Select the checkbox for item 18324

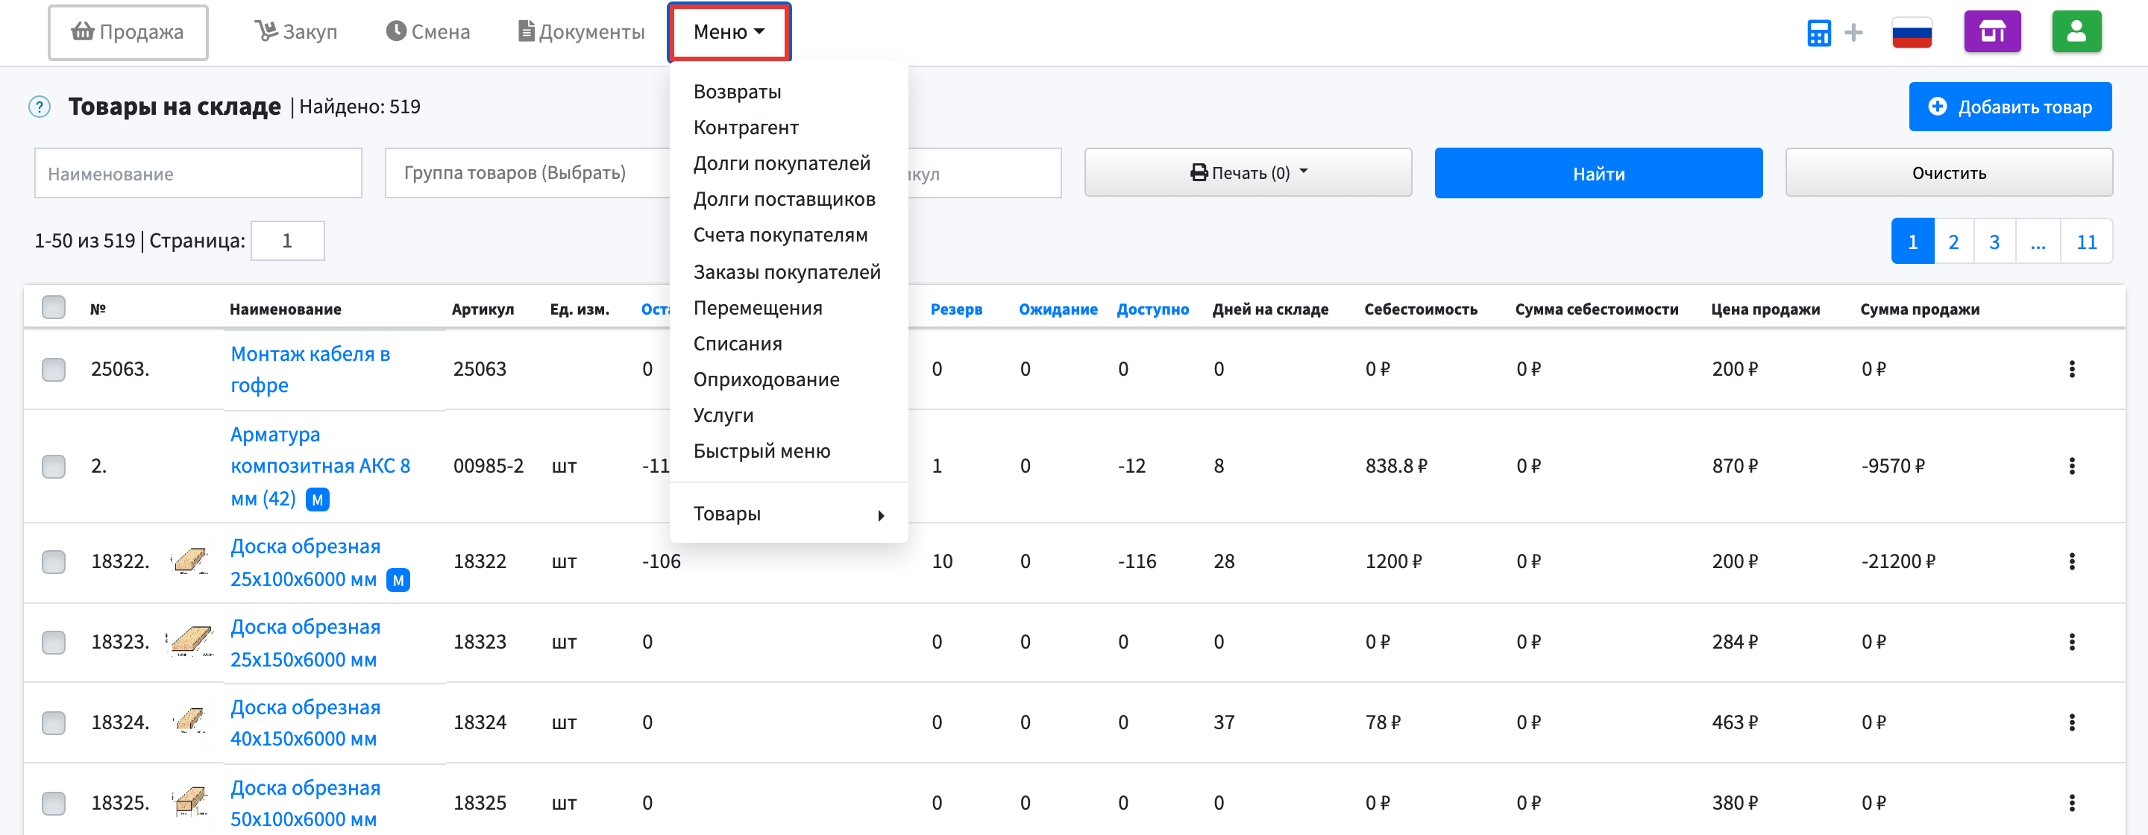click(x=54, y=722)
